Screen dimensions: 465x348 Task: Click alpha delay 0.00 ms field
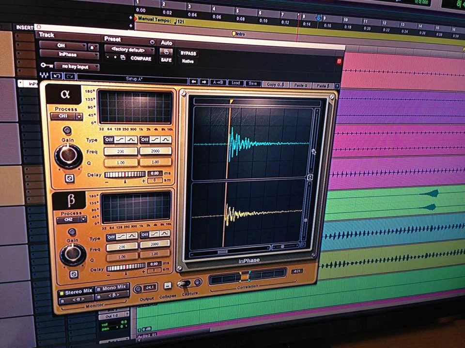click(x=155, y=173)
